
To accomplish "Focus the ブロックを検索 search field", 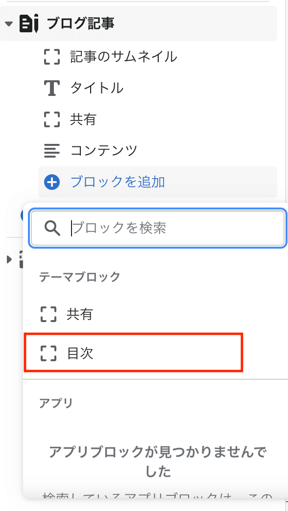I will tap(158, 228).
